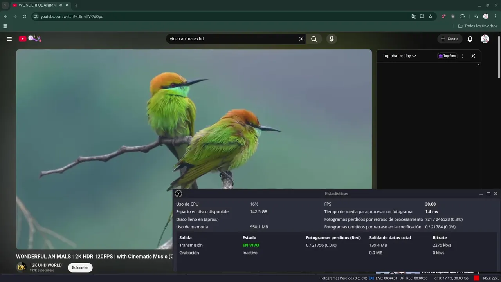Open a new browser tab

[x=76, y=5]
